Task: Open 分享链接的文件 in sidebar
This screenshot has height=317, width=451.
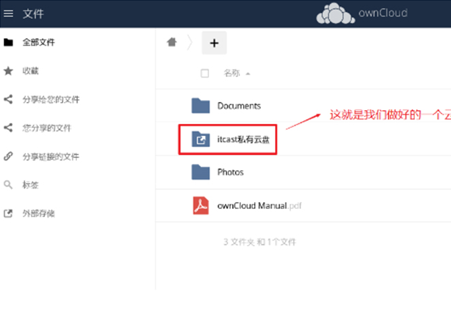Action: 51,156
